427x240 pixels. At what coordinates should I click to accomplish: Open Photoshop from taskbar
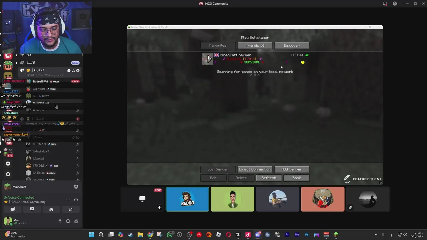coord(307,235)
